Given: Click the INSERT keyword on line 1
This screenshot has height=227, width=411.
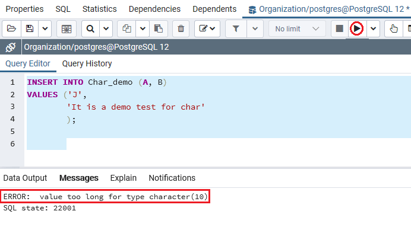Looking at the screenshot, I should pos(42,82).
